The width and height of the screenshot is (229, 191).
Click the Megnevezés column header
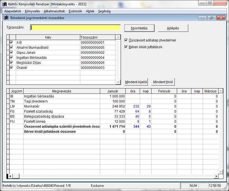pos(62,91)
